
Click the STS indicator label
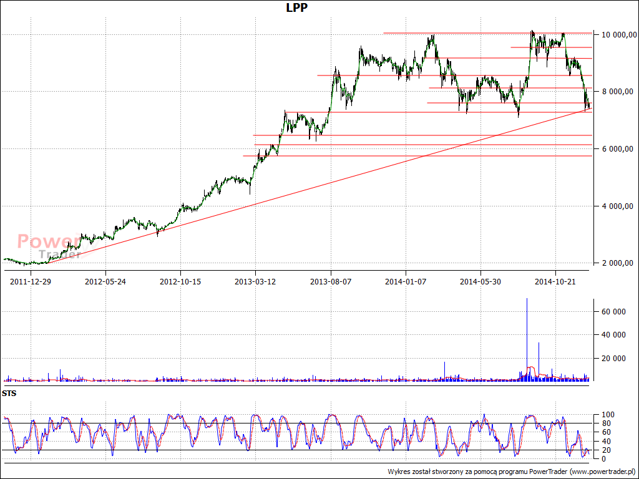9,394
